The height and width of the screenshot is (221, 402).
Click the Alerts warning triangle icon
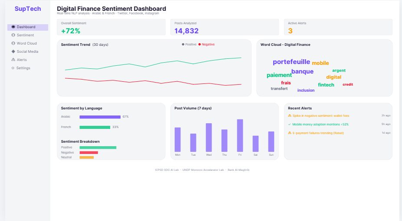pyautogui.click(x=13, y=60)
